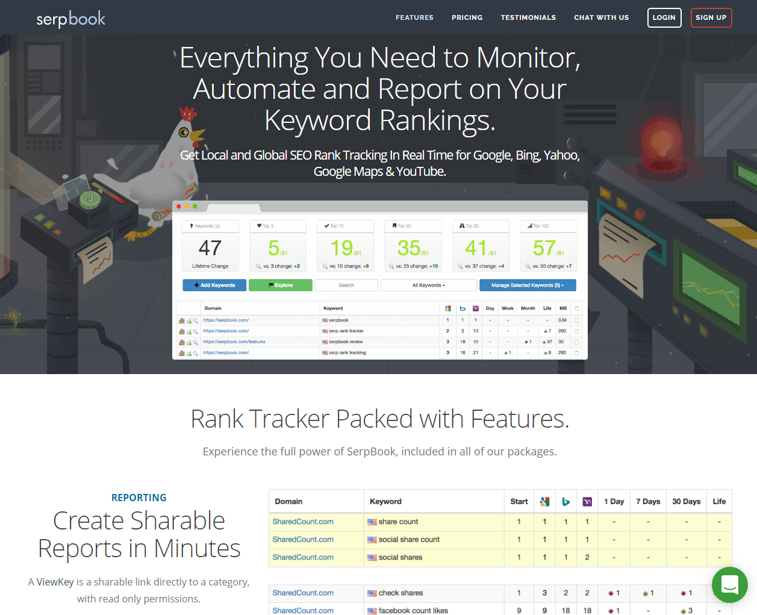Click the Bing icon in dashboard table header

click(463, 308)
